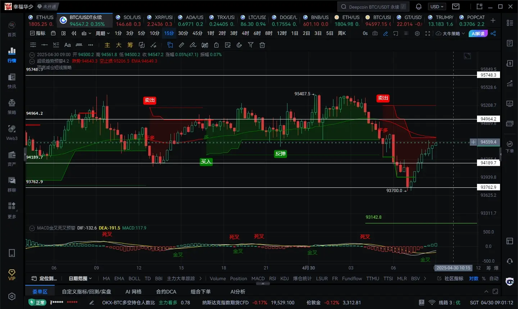Image resolution: width=518 pixels, height=309 pixels.
Task: Open the filter funnel icon
Action: 251,45
